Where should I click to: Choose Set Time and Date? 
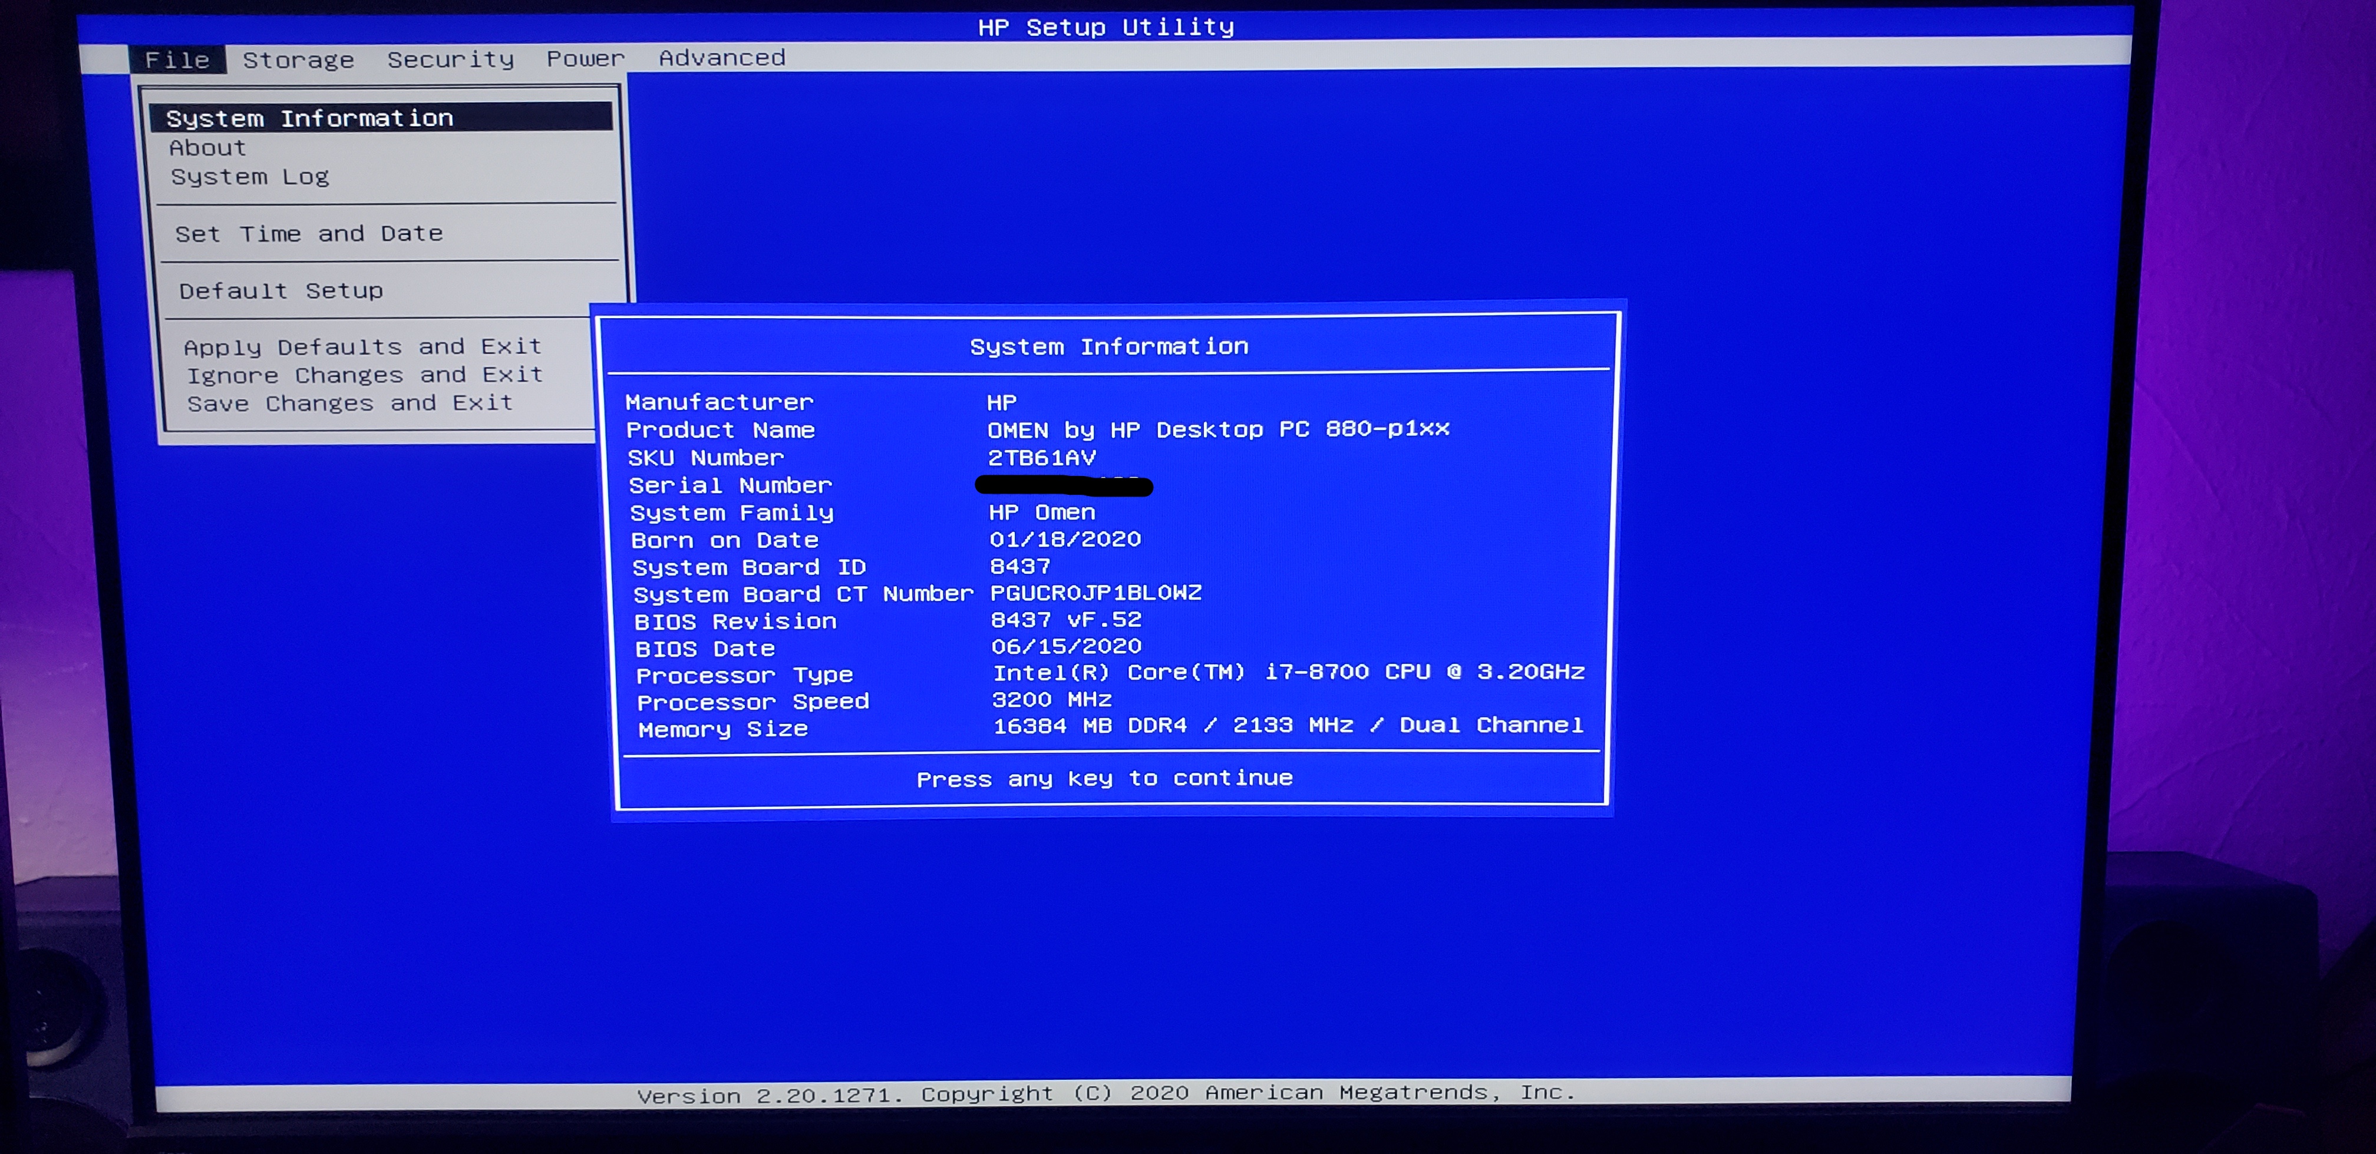pos(311,233)
